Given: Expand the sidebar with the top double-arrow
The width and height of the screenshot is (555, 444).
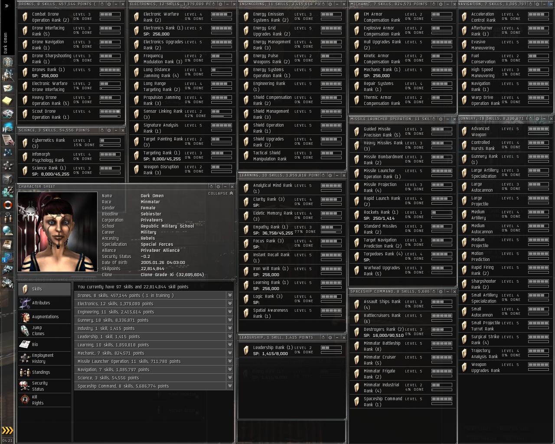Looking at the screenshot, I should pos(7,6).
